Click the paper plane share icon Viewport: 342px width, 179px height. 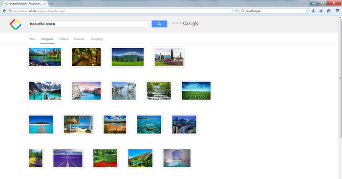tap(321, 11)
